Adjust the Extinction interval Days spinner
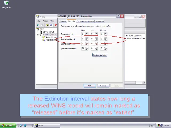The image size is (171, 128). click(87, 39)
